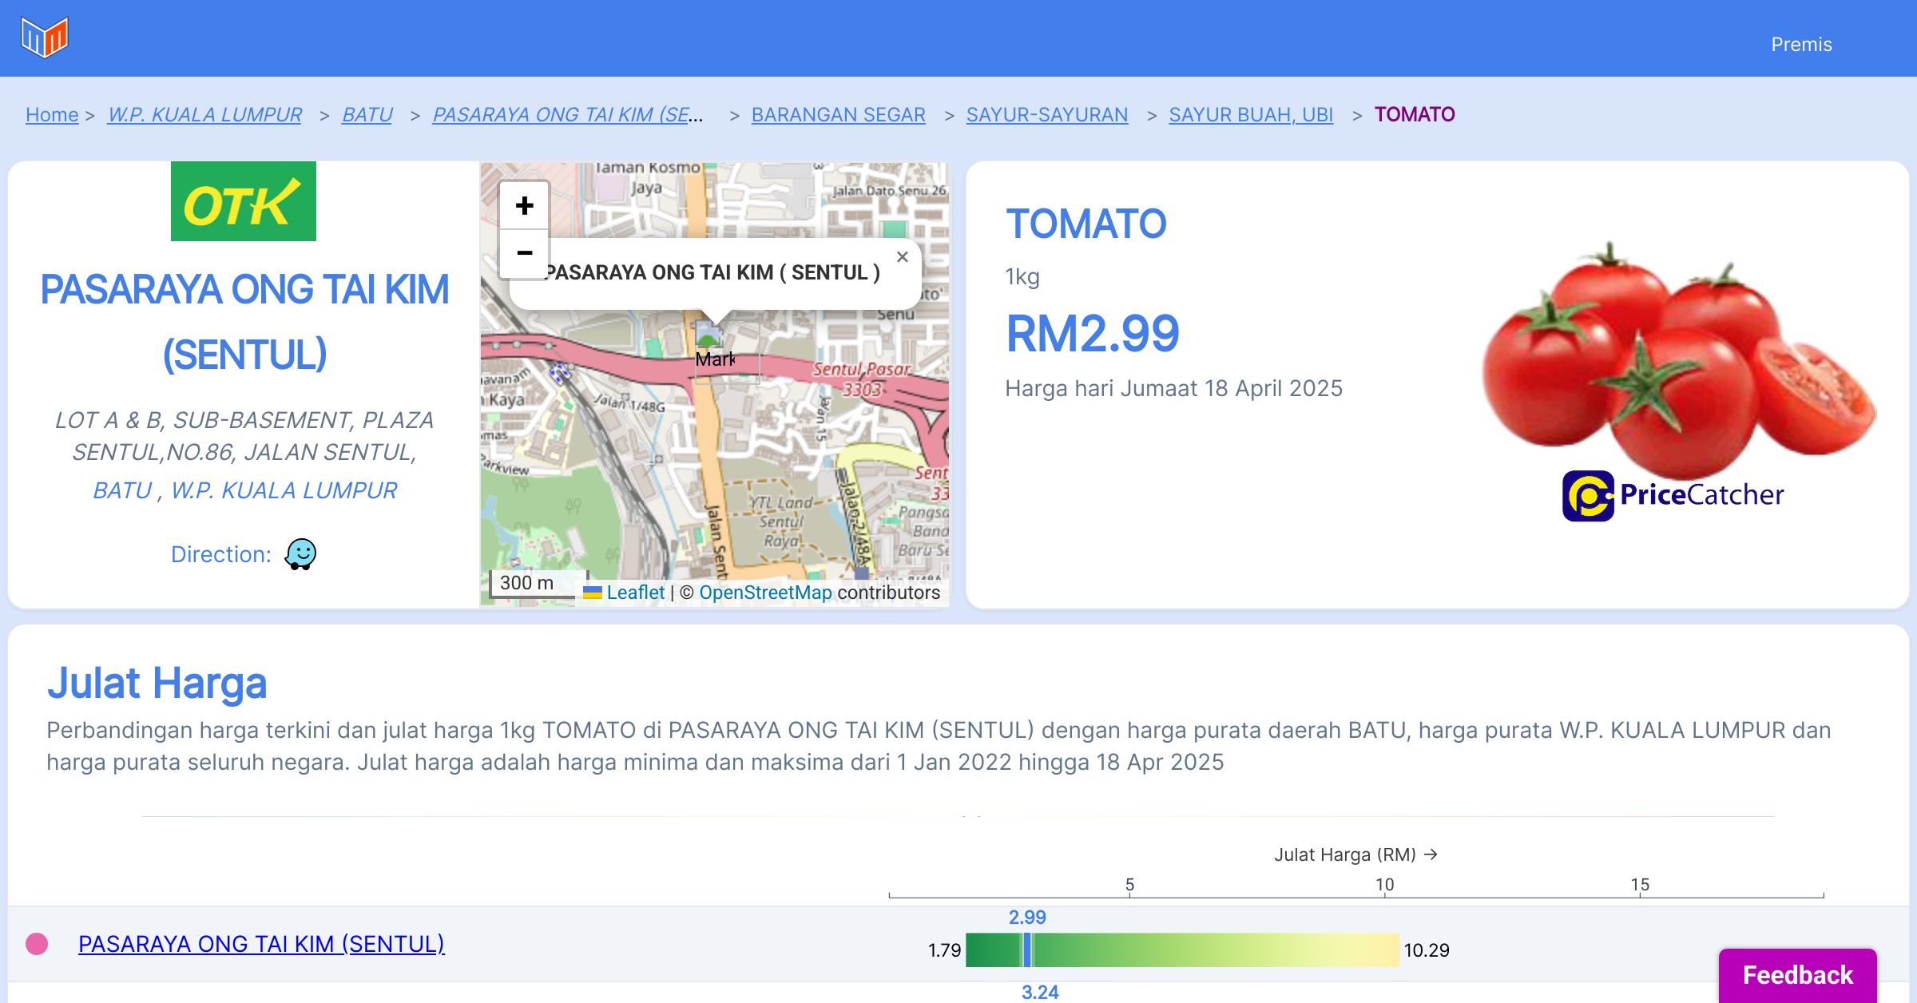
Task: Click the map marker pin
Action: [x=708, y=335]
